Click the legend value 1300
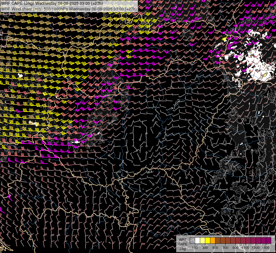The height and width of the screenshot is (253, 276). coord(256,248)
